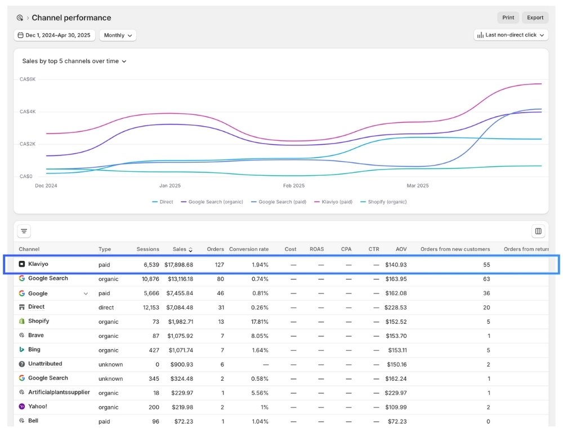Click the Conversion rate column header

point(249,249)
